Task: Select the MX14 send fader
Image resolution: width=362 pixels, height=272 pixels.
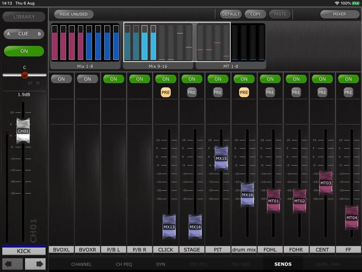Action: (195, 226)
